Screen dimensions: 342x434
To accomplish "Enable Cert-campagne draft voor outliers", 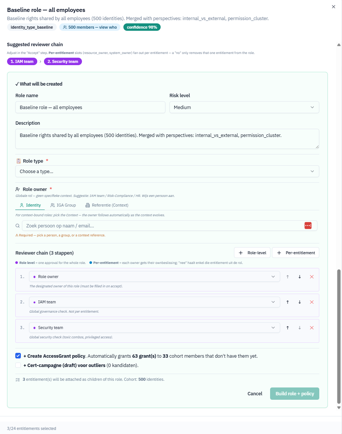I will 18,365.
